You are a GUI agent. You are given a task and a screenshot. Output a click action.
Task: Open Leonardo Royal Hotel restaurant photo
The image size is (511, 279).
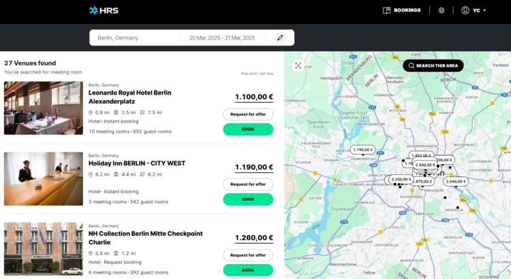(x=44, y=108)
